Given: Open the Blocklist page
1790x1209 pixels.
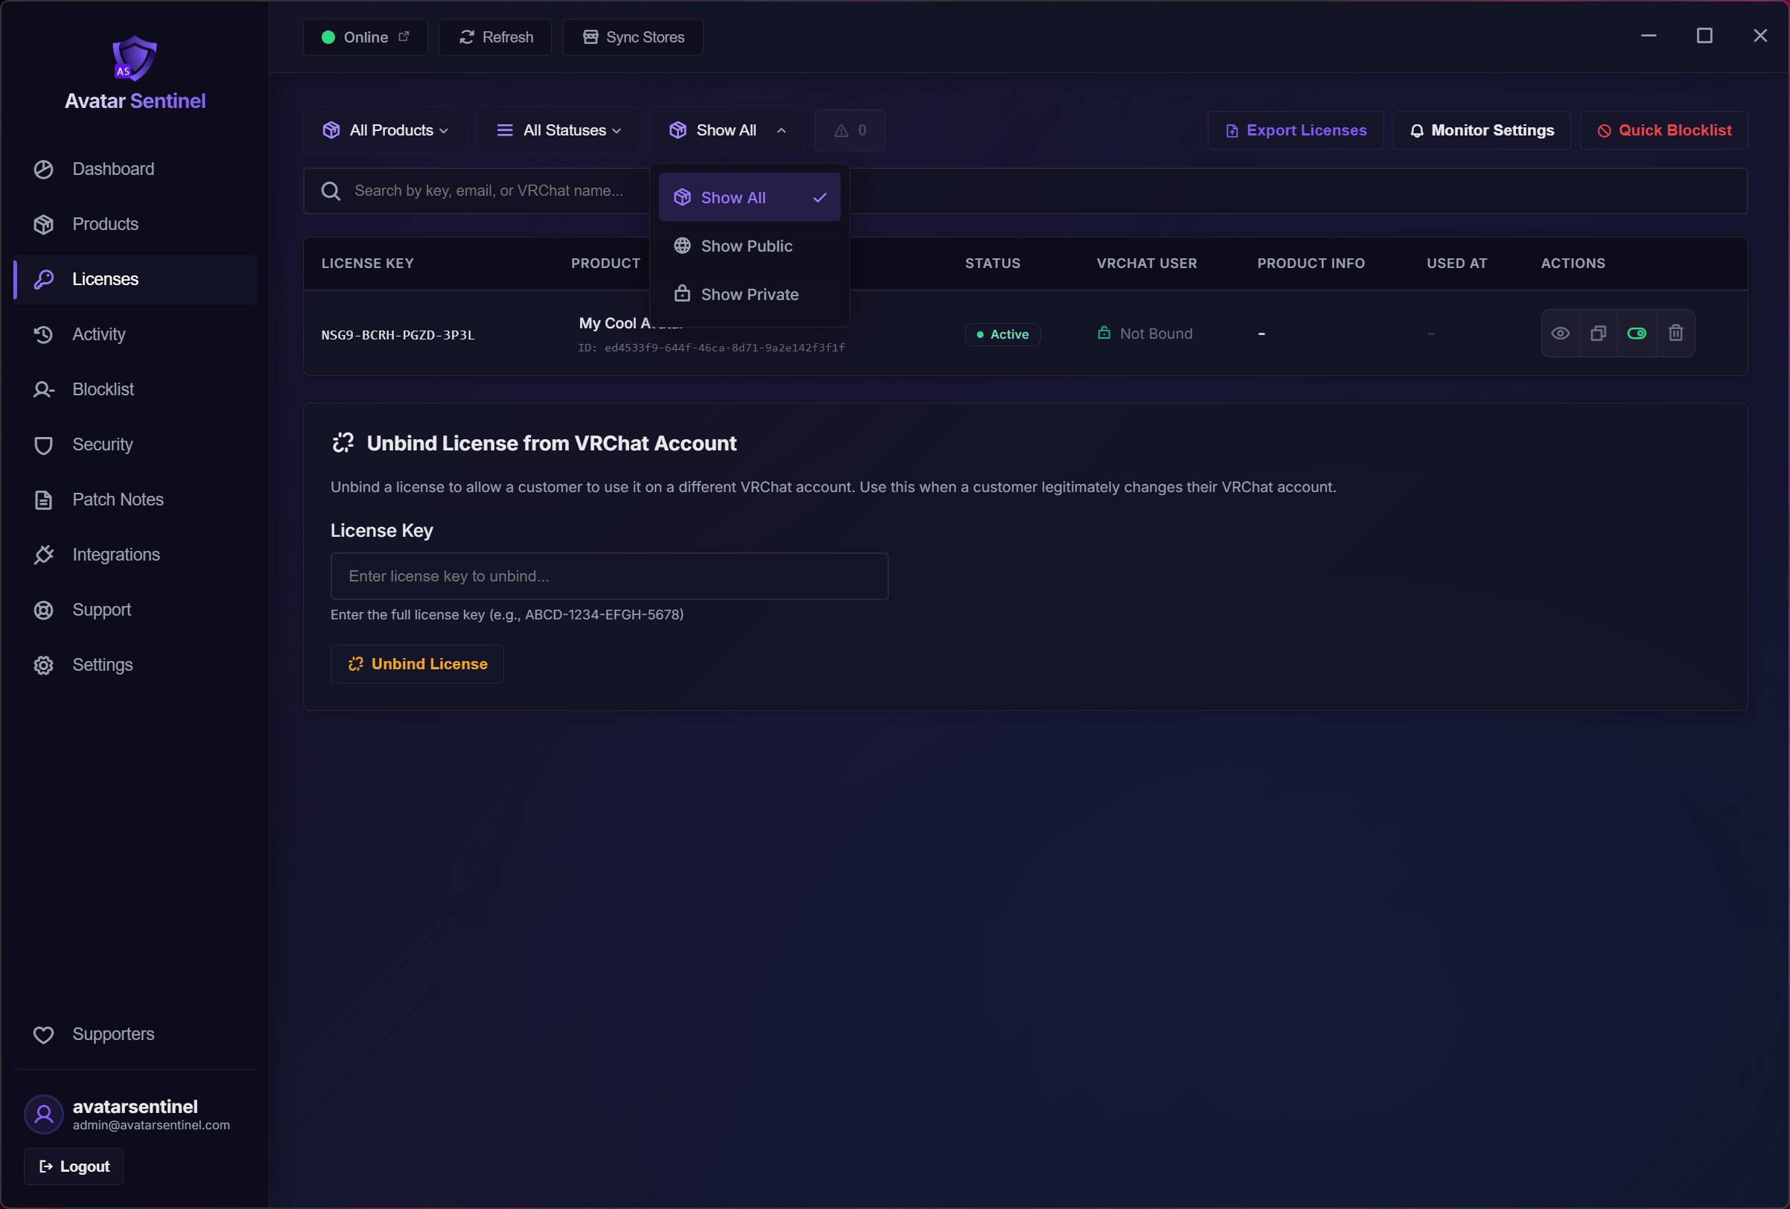Looking at the screenshot, I should tap(136, 389).
